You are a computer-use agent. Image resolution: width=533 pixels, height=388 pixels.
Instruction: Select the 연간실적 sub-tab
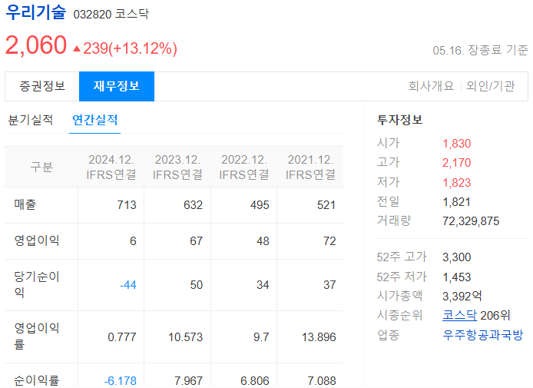click(94, 120)
